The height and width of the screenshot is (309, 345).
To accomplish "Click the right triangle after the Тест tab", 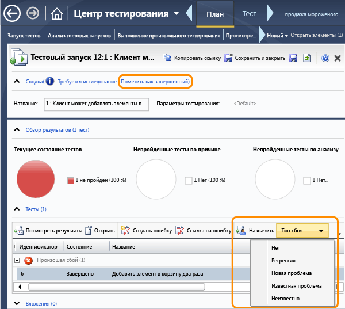I will point(270,13).
